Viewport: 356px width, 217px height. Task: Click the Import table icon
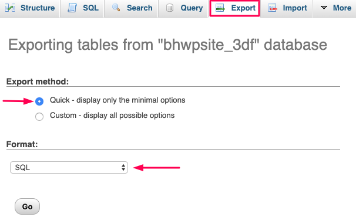[x=273, y=8]
